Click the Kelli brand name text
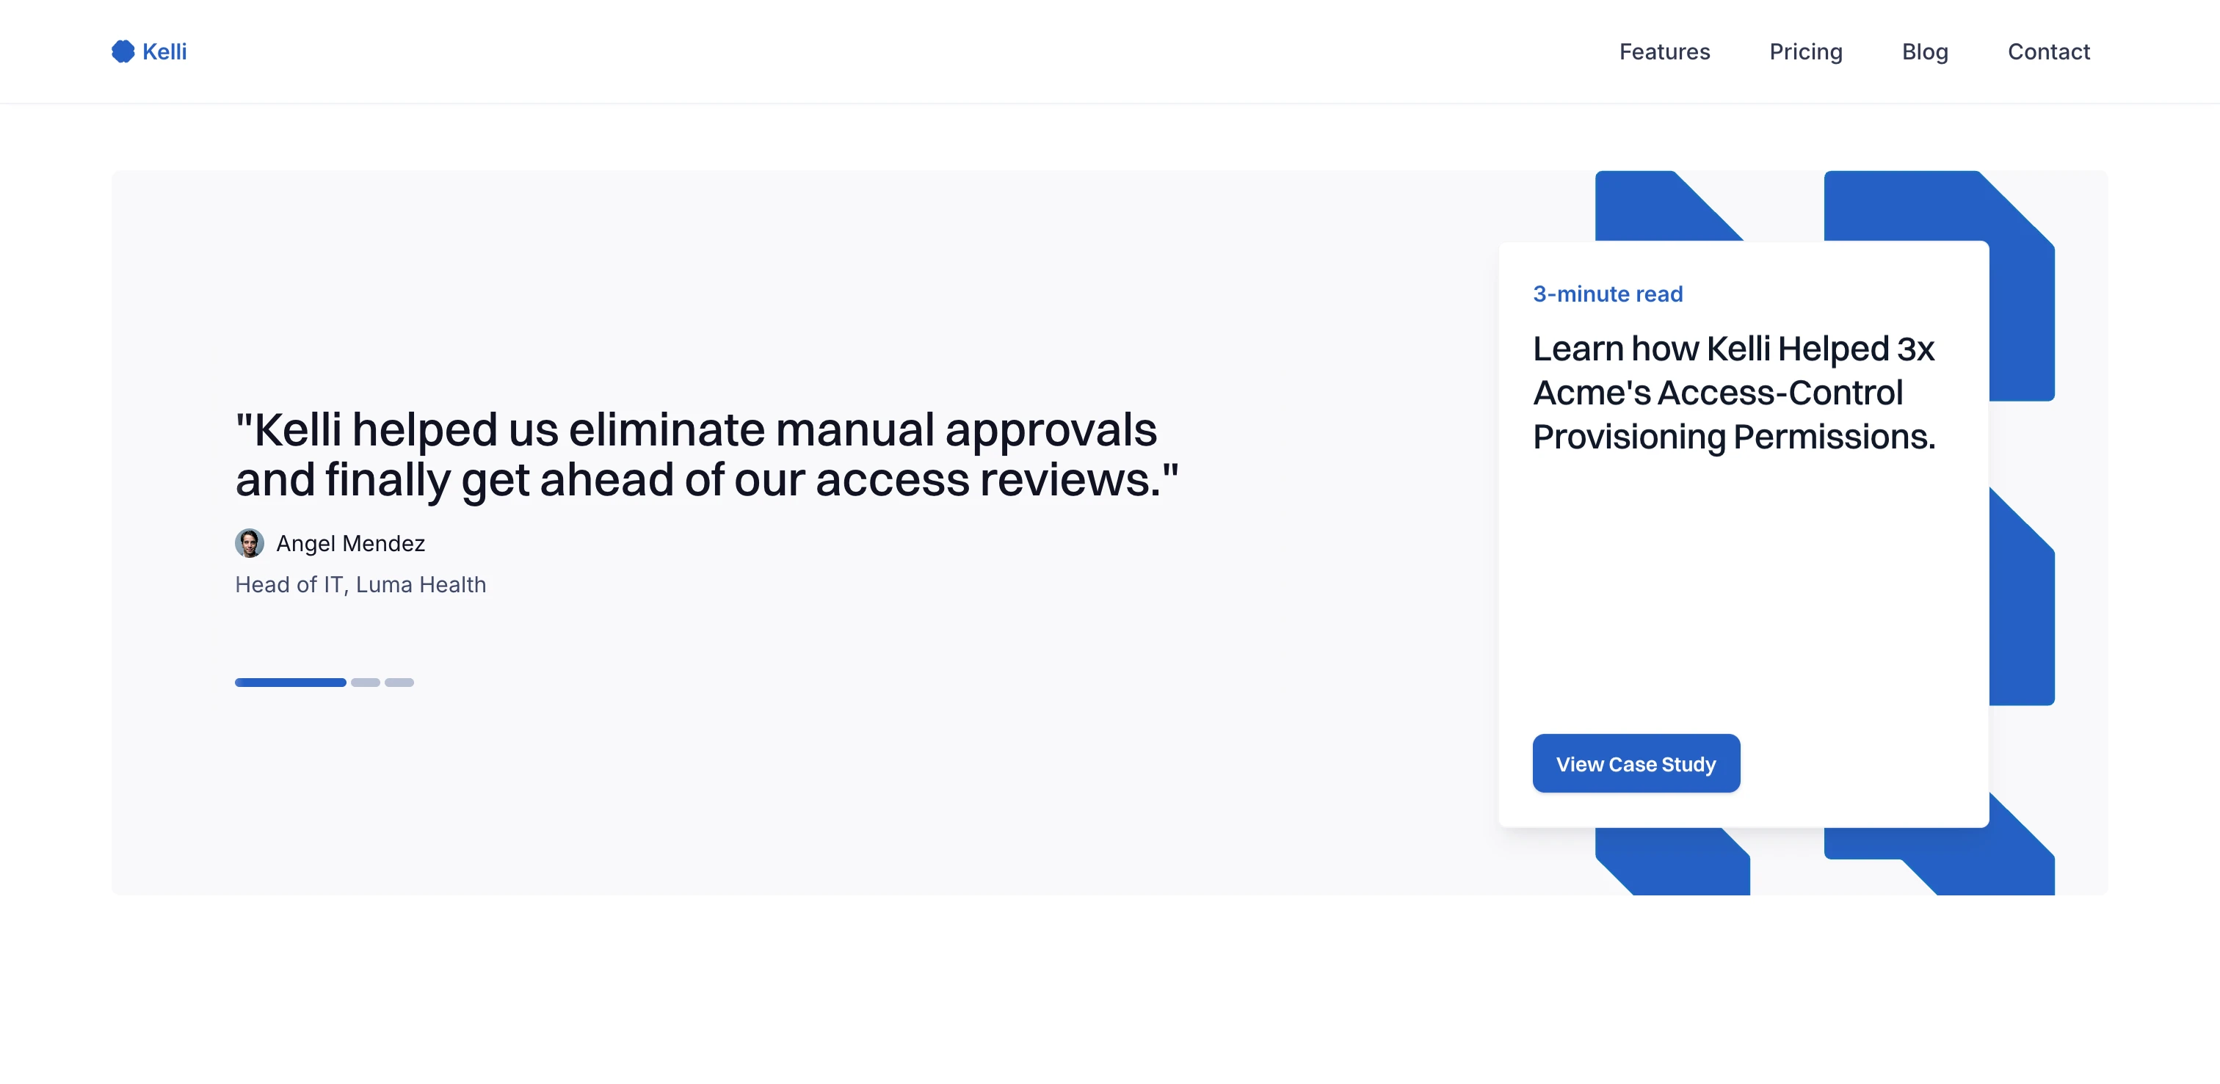The image size is (2220, 1084). (x=164, y=51)
